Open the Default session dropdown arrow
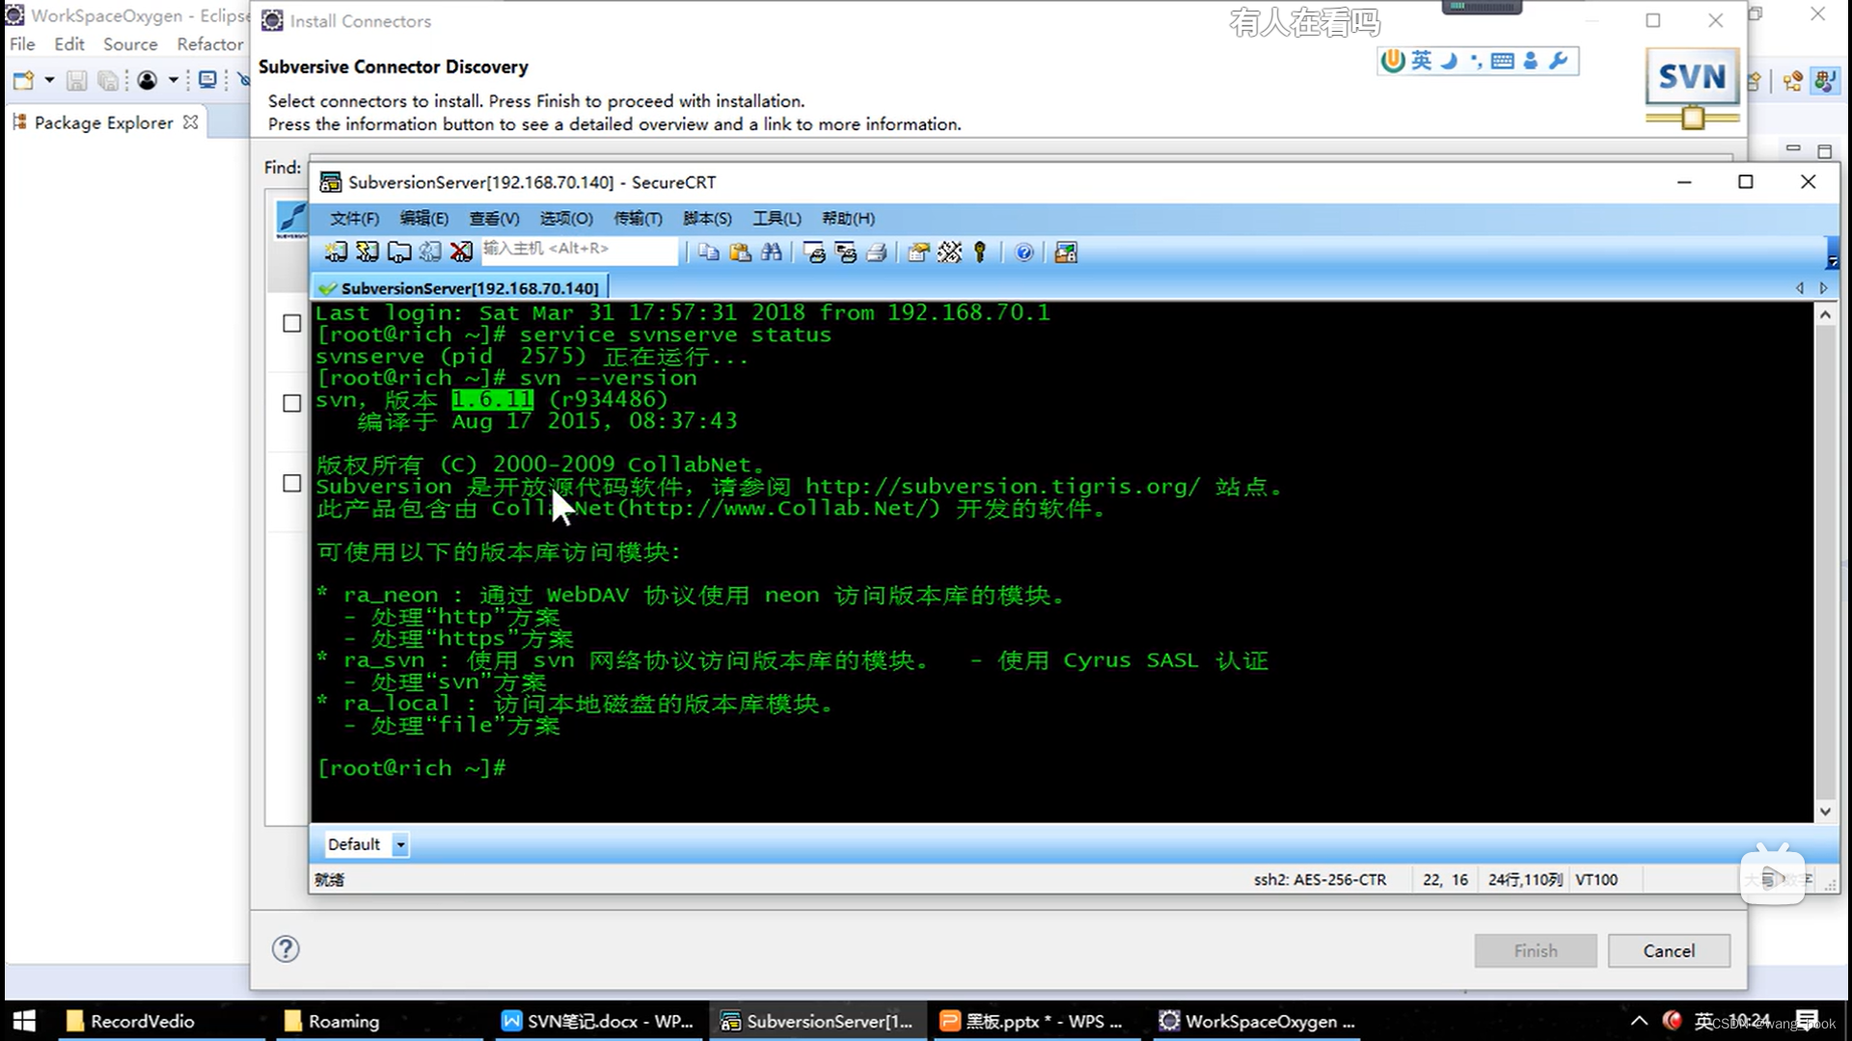 400,845
